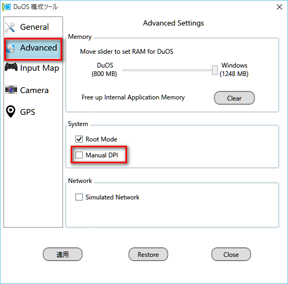
Task: Select the Advanced tab label
Action: tap(39, 48)
